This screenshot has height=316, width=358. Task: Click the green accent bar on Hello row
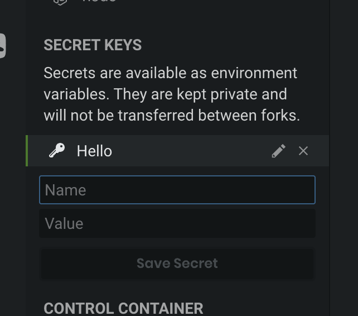[x=27, y=151]
